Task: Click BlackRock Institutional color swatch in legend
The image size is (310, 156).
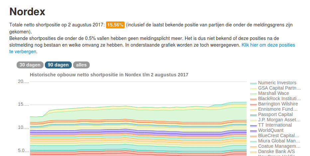Action: point(253,99)
